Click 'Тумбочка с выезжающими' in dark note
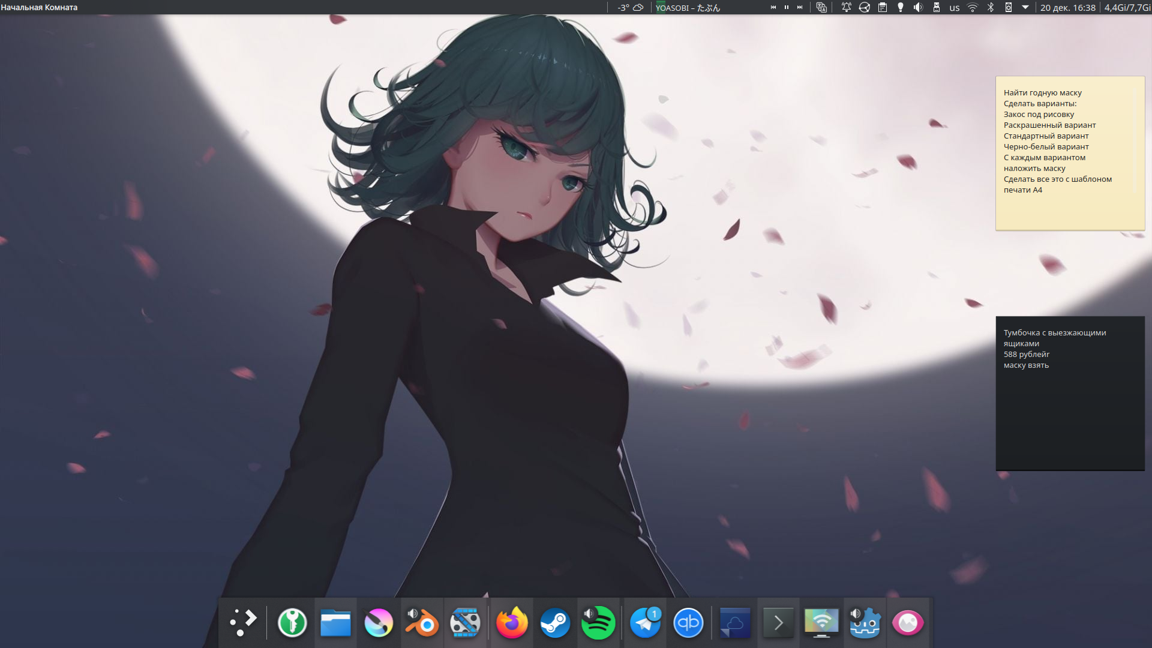 1055,332
